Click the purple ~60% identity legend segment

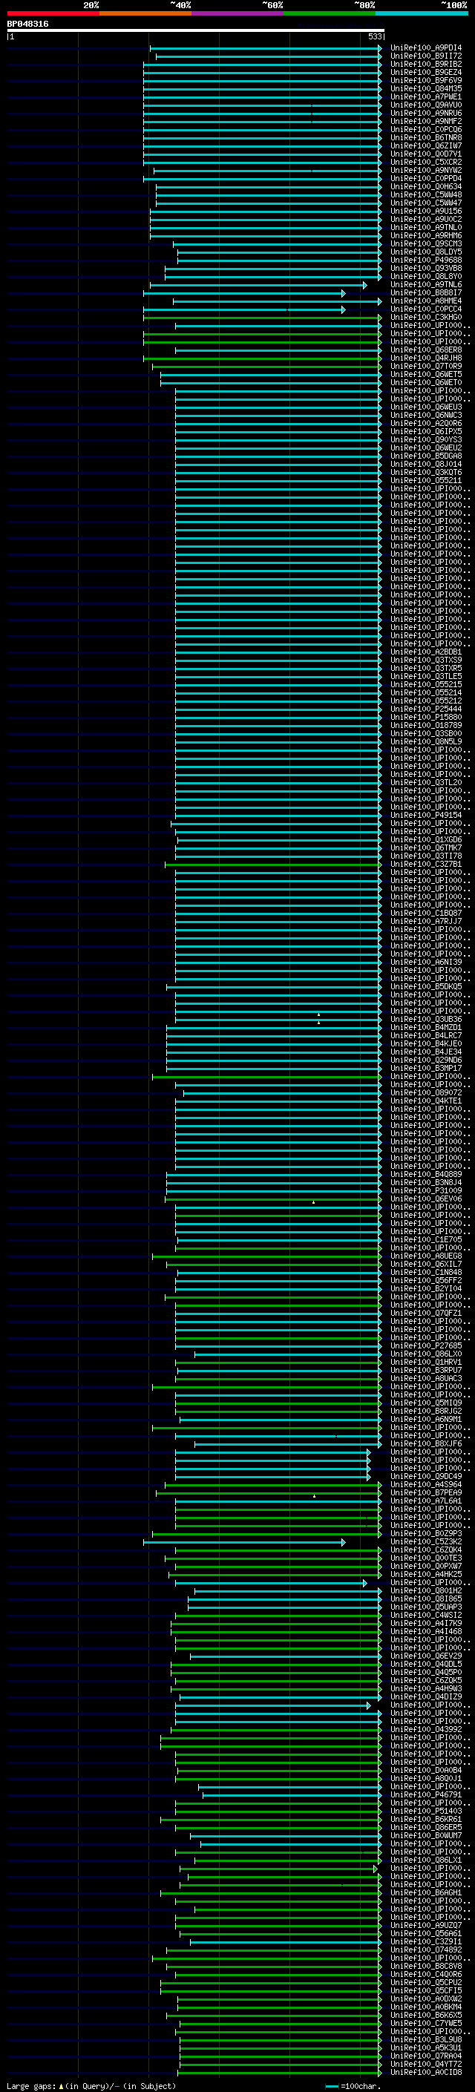point(237,13)
